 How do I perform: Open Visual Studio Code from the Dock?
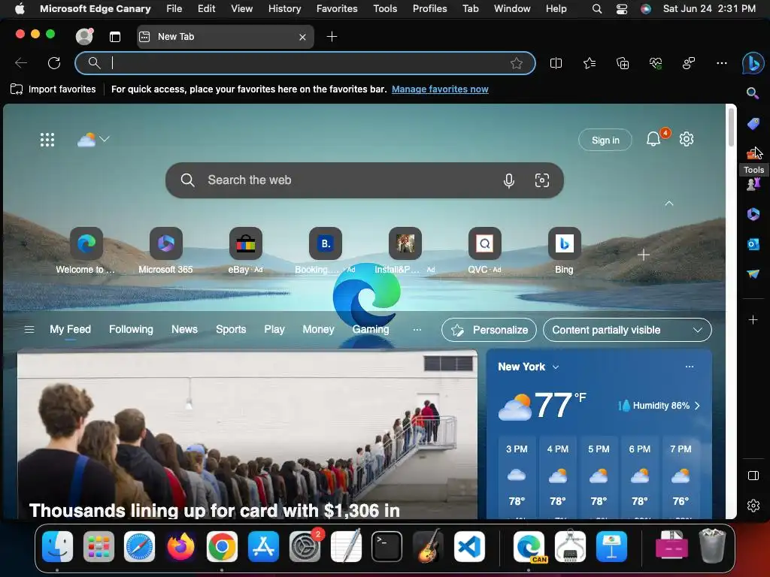pyautogui.click(x=469, y=547)
